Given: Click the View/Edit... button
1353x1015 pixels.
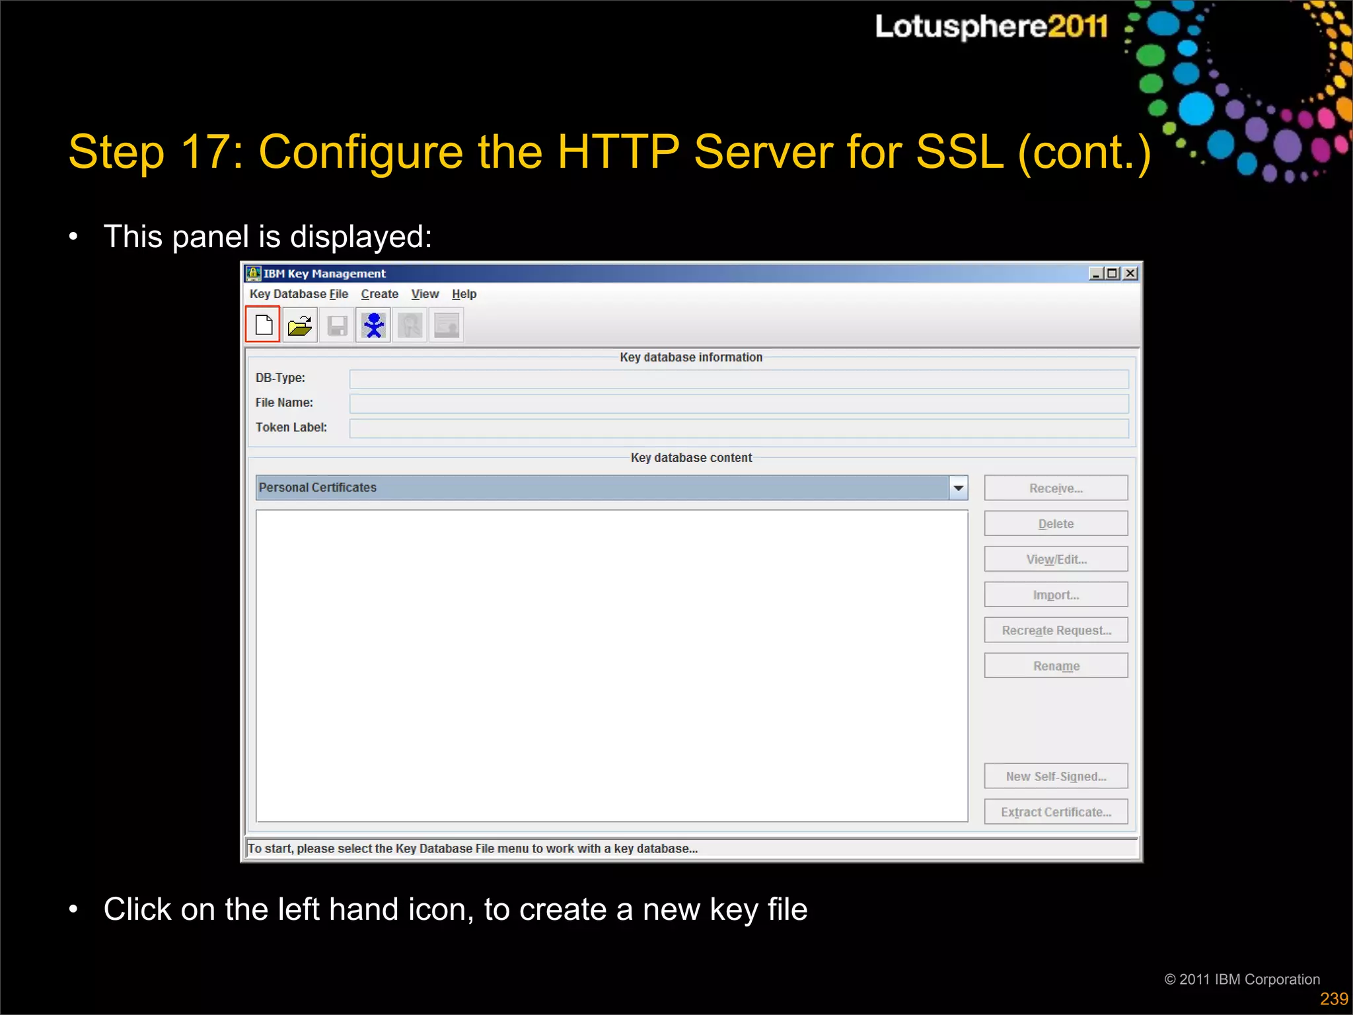Looking at the screenshot, I should [1056, 559].
